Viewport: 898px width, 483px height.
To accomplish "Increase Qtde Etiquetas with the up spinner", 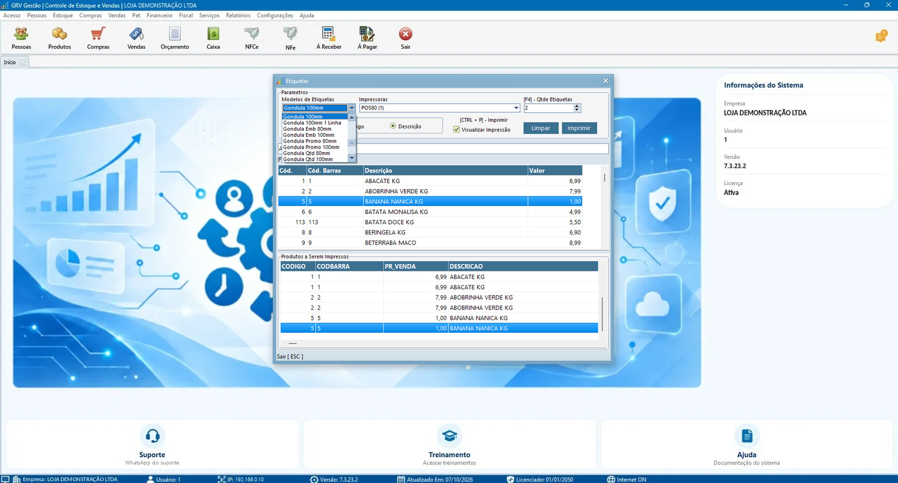I will (577, 106).
